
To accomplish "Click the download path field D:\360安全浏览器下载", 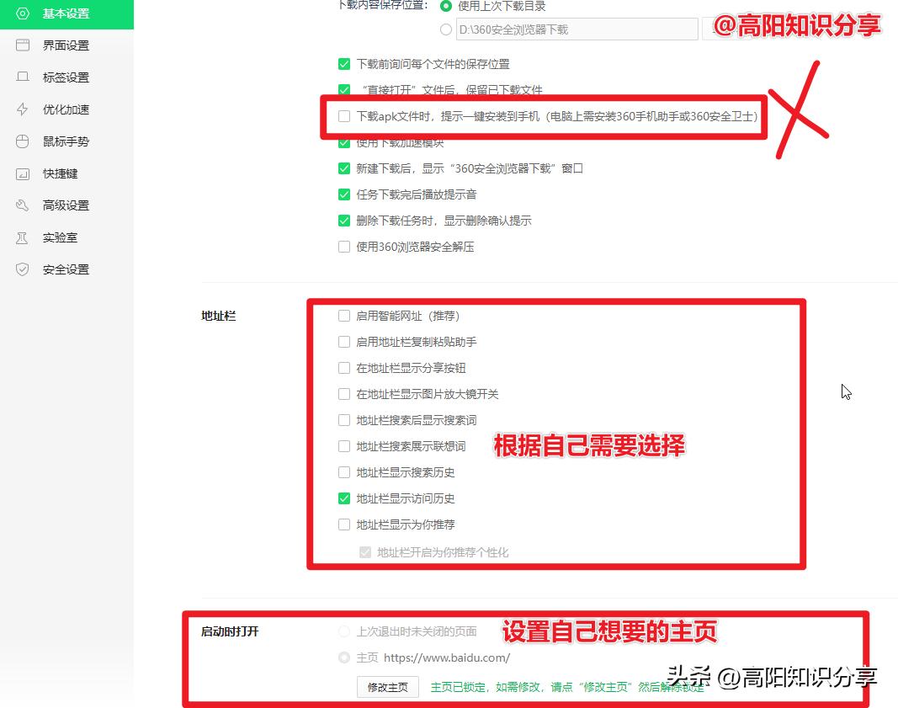I will point(577,29).
